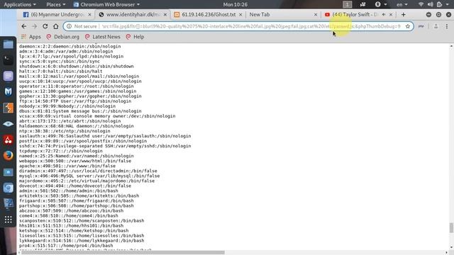Click the workspace indicator number 1
This screenshot has width=454, height=255.
348,4
